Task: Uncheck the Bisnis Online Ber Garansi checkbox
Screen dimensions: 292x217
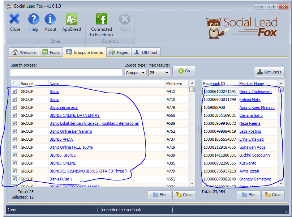Action: pos(14,131)
